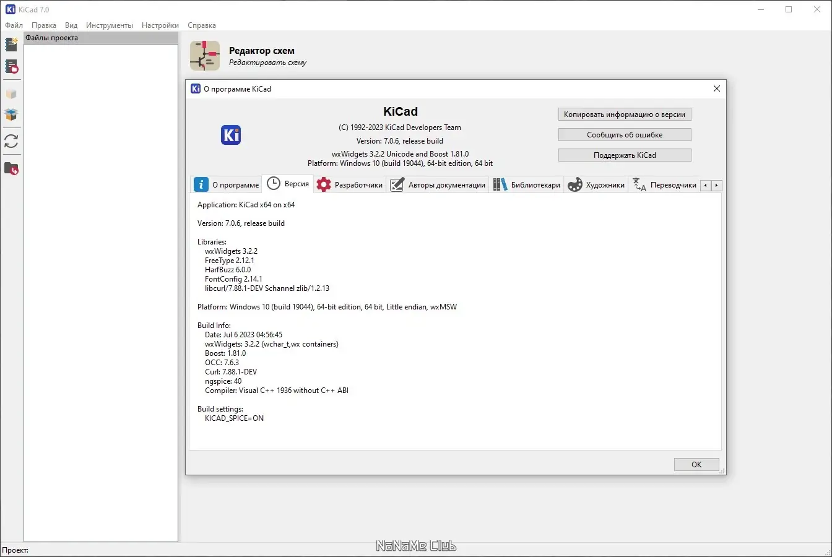Open the Файл menu

[x=14, y=25]
